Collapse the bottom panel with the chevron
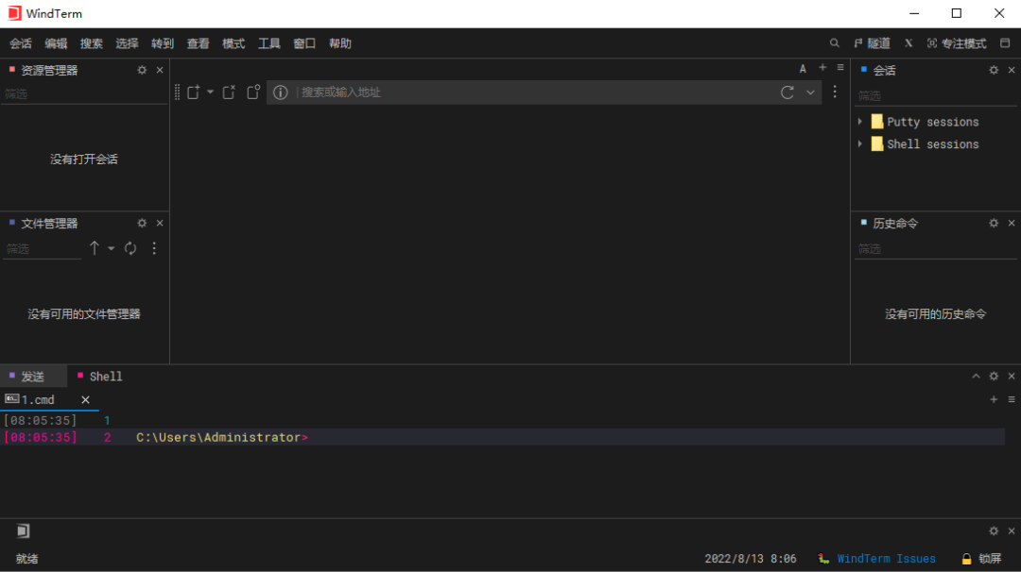This screenshot has height=572, width=1021. click(x=976, y=376)
